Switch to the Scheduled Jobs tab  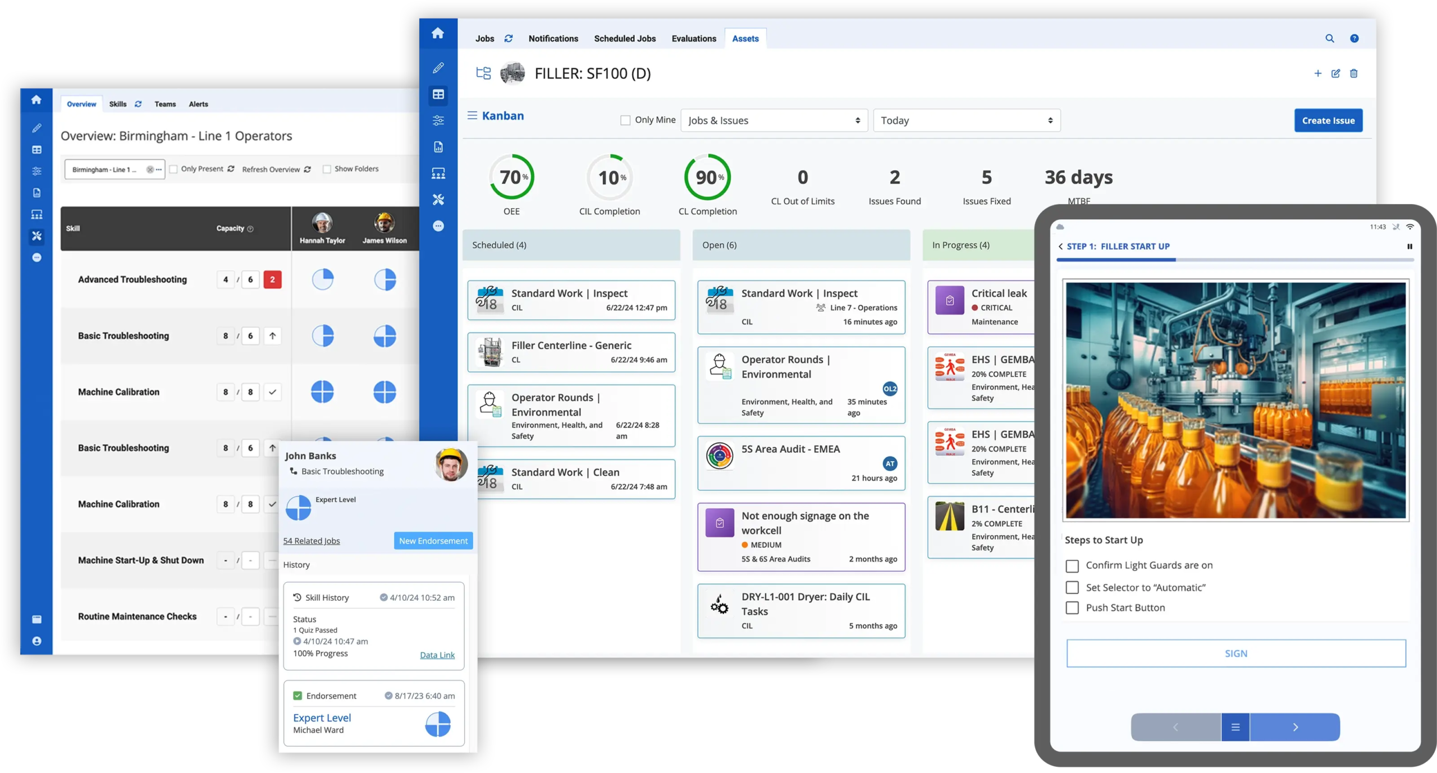point(624,38)
